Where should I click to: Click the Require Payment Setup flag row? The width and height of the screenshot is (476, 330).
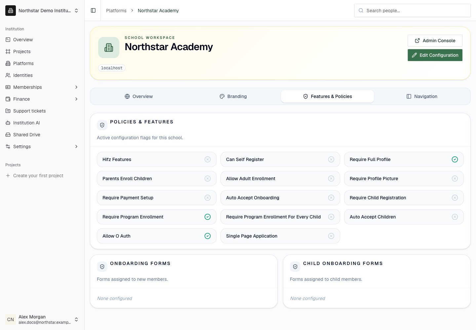click(x=157, y=198)
